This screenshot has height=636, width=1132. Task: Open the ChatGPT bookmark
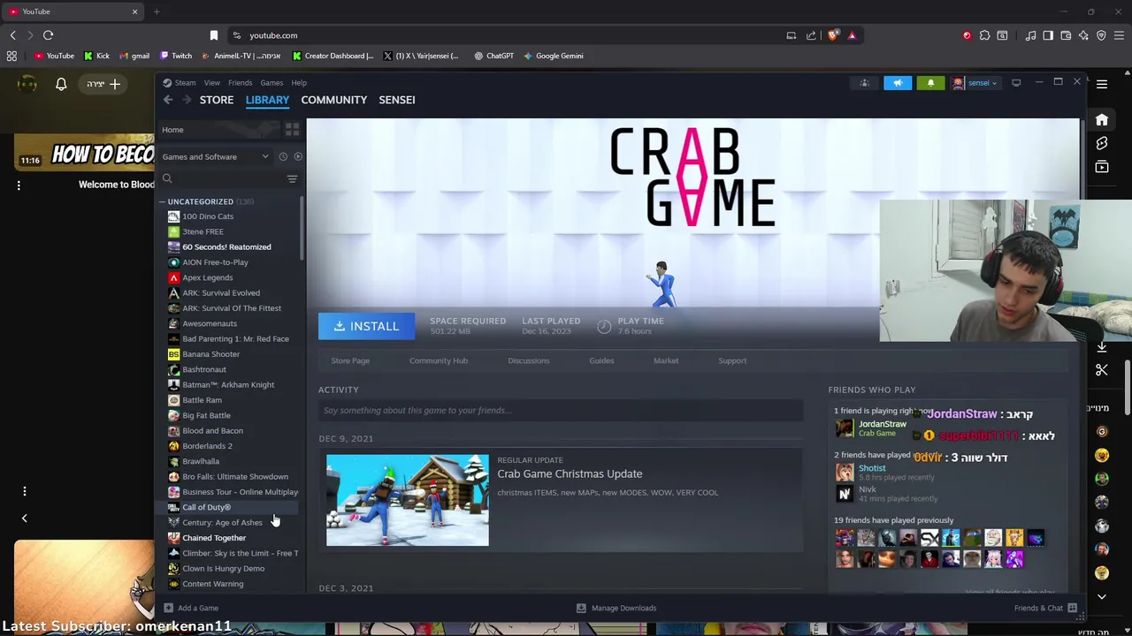[x=493, y=56]
